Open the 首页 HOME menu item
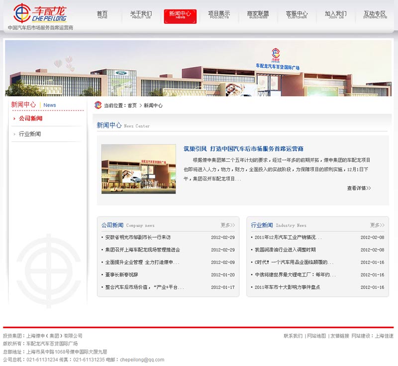 (x=102, y=15)
